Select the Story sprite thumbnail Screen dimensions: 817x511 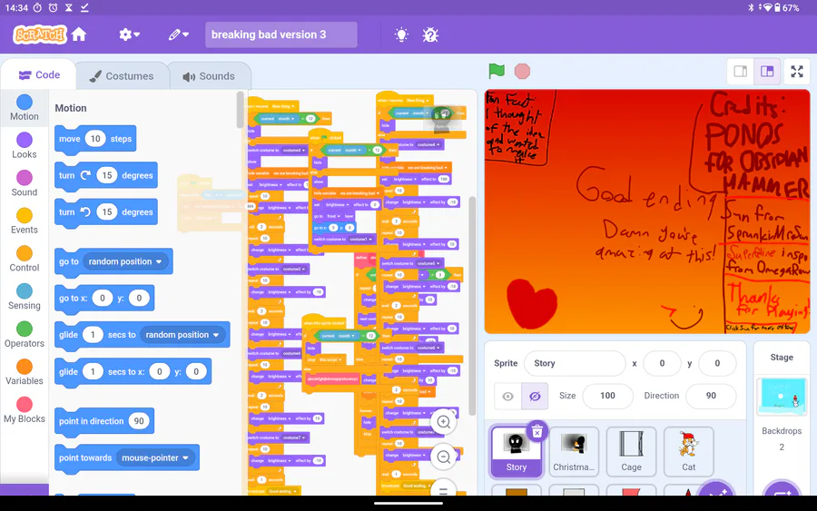[516, 451]
